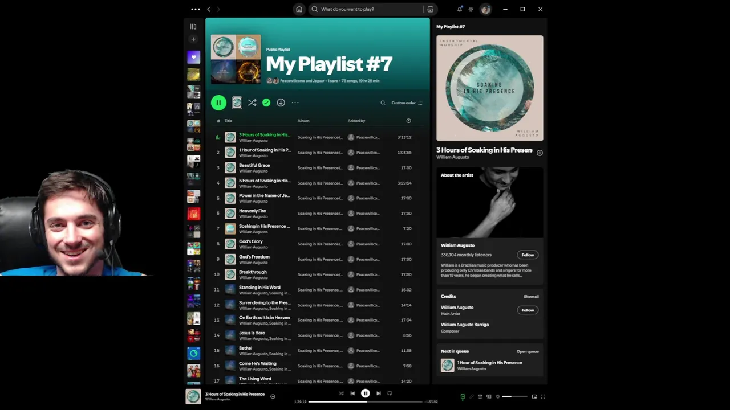Image resolution: width=730 pixels, height=410 pixels.
Task: Open the Spotify home page icon
Action: pyautogui.click(x=299, y=9)
